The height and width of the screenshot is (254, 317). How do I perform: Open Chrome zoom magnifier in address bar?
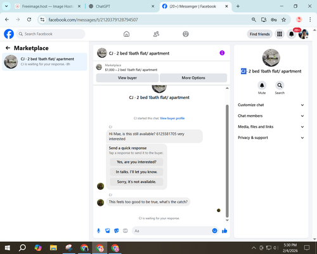pos(254,20)
